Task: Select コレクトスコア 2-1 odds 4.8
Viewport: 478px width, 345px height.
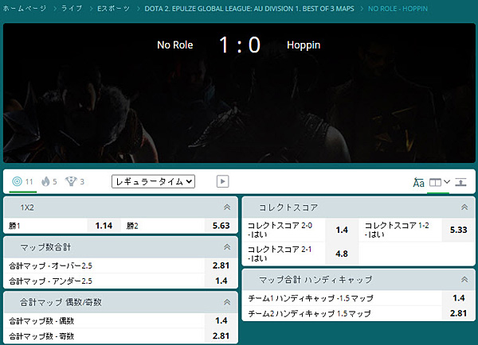Action: [342, 254]
